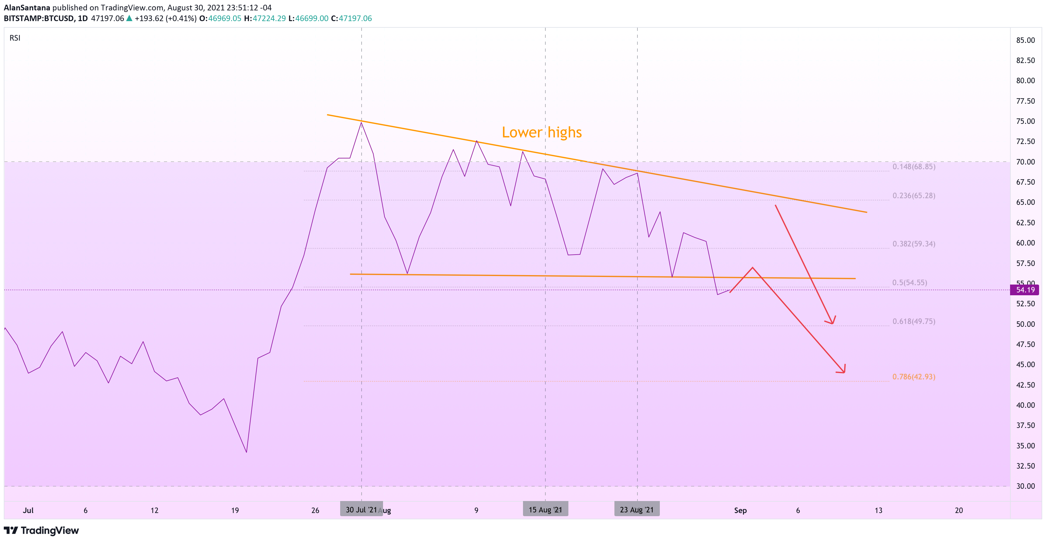Click the RSI indicator label
The width and height of the screenshot is (1046, 542).
(x=15, y=38)
